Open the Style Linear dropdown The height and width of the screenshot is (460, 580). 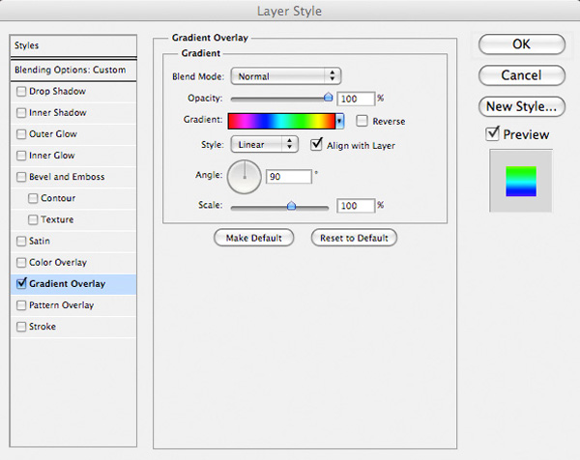click(x=264, y=144)
